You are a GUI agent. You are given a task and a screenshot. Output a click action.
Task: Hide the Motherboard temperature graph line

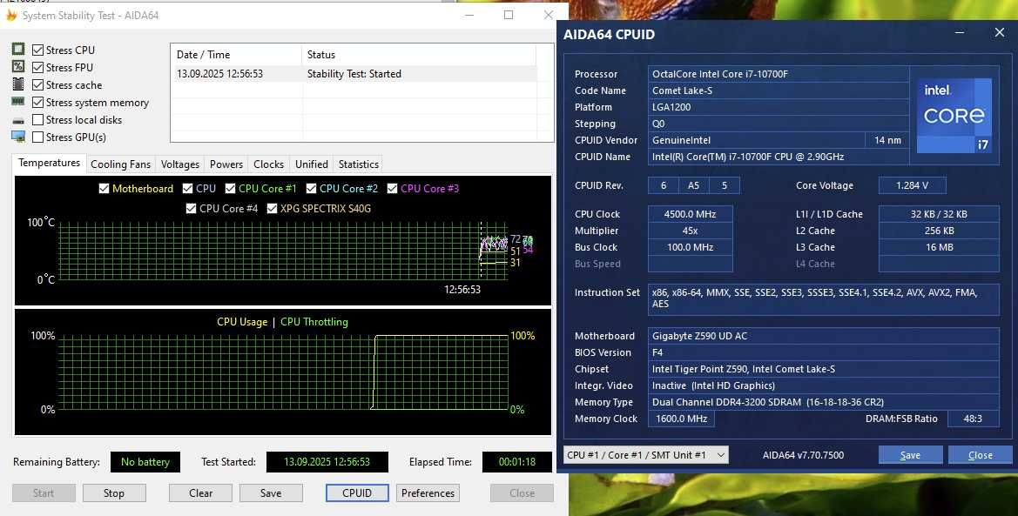104,188
